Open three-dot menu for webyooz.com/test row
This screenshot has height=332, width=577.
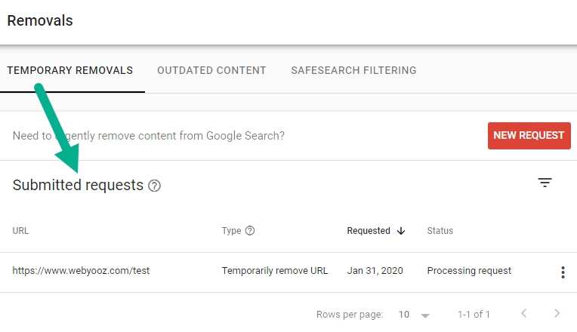click(x=563, y=272)
